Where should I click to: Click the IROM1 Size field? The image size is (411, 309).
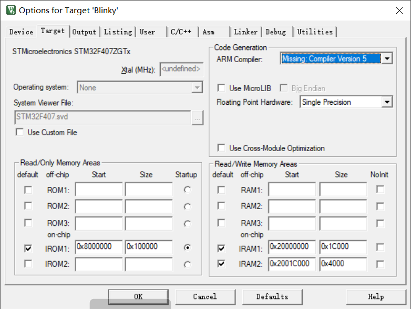[x=149, y=247]
